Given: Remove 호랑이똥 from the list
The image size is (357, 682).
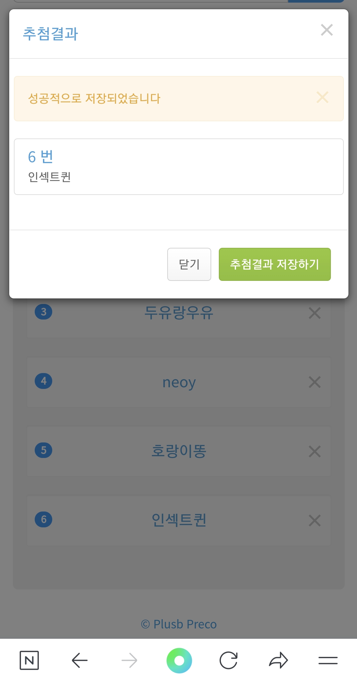Looking at the screenshot, I should pyautogui.click(x=314, y=451).
